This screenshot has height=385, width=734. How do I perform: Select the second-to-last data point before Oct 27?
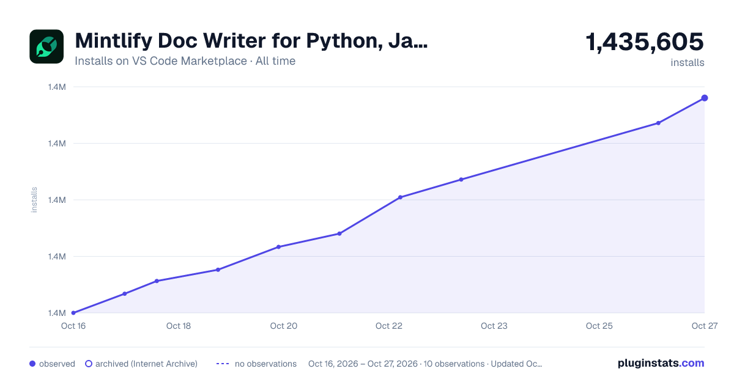[658, 123]
